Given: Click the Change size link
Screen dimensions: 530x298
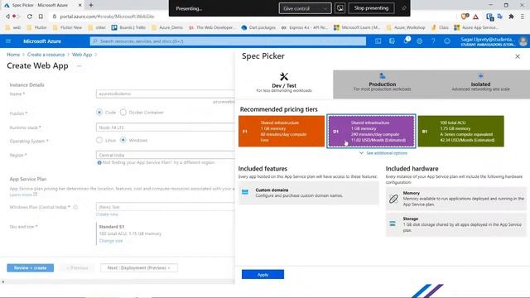Looking at the screenshot, I should tap(111, 241).
